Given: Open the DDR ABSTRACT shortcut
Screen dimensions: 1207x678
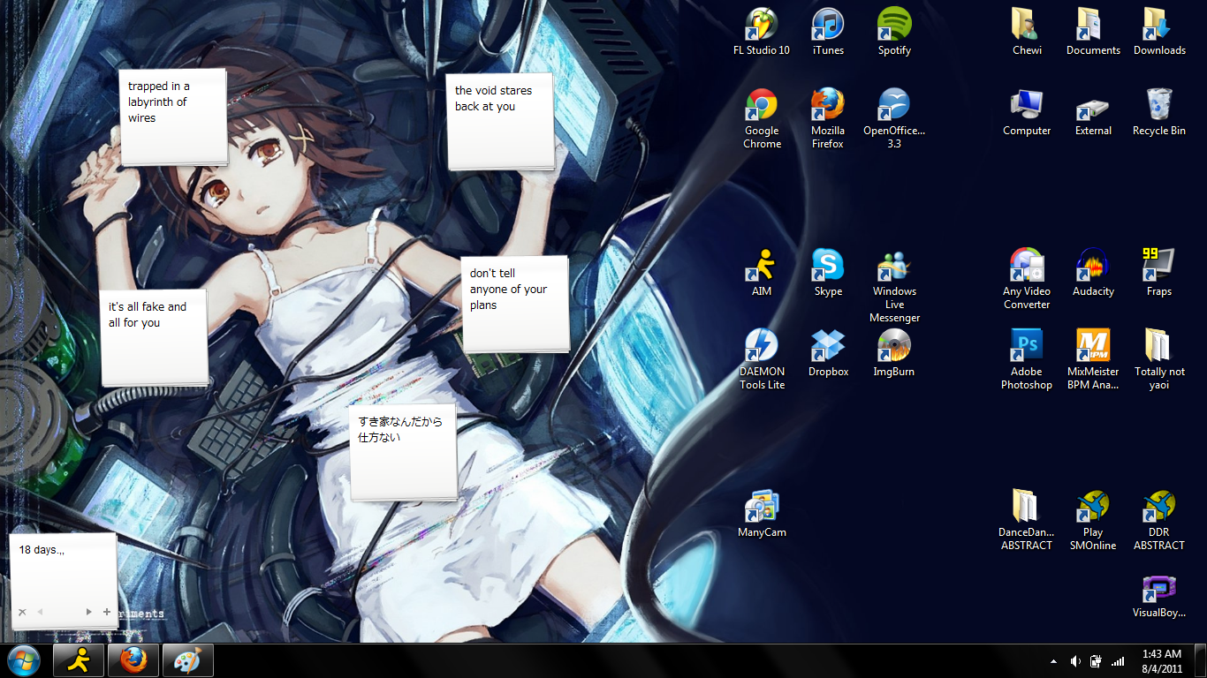Looking at the screenshot, I should click(1159, 520).
